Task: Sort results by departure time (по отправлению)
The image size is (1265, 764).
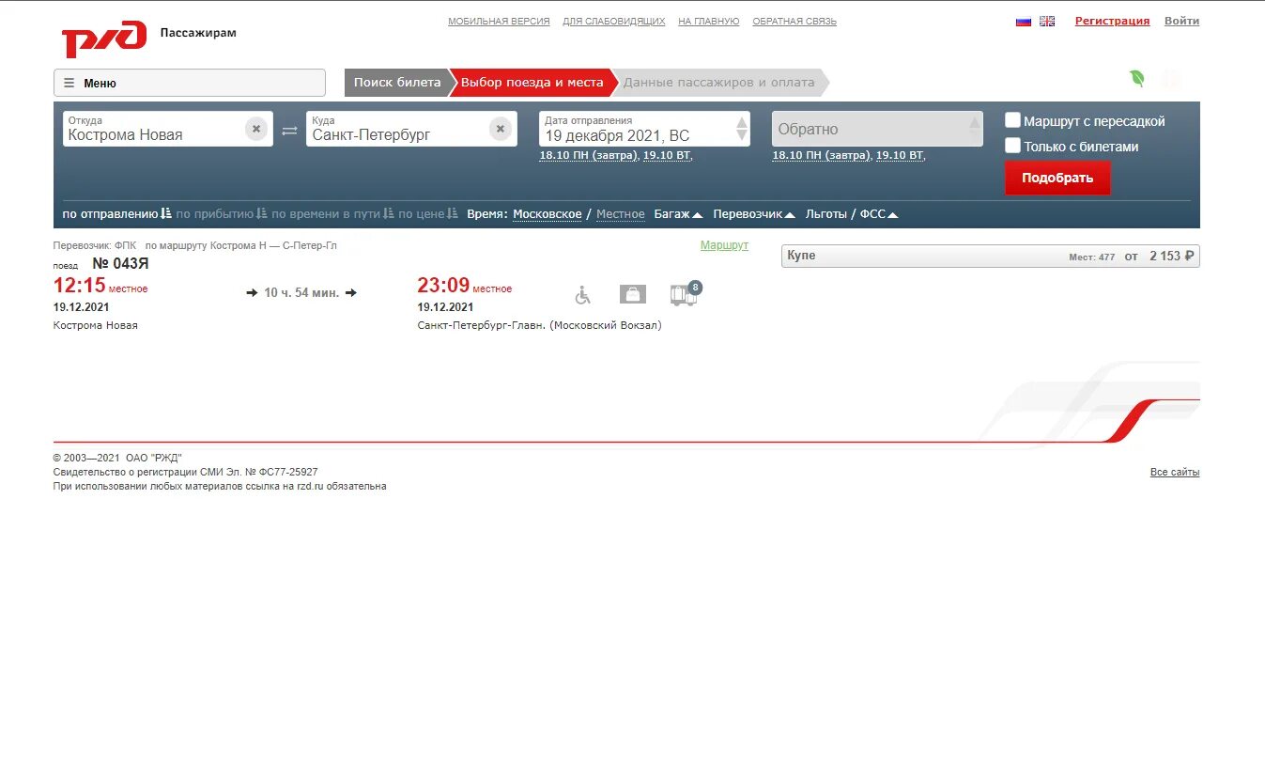Action: [x=117, y=214]
